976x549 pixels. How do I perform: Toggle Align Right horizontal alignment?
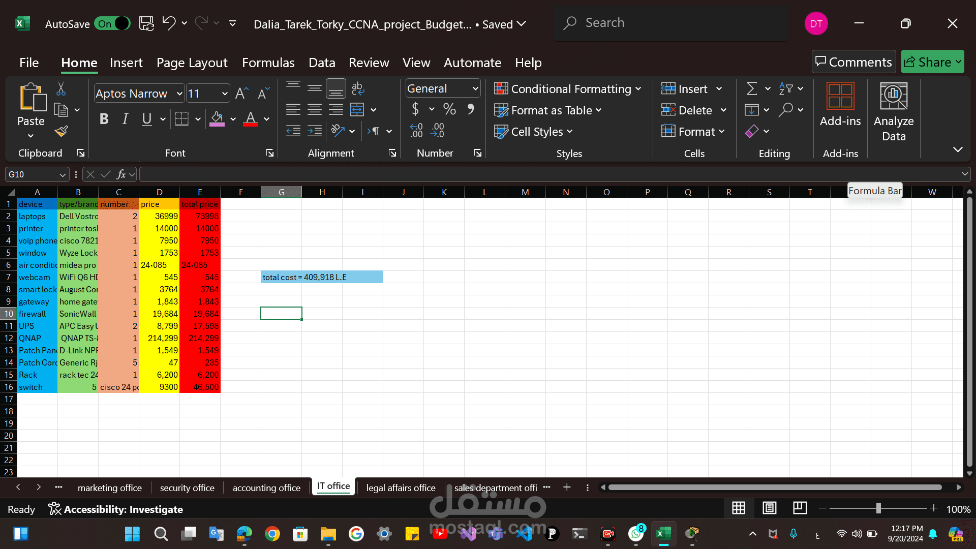[x=336, y=110]
